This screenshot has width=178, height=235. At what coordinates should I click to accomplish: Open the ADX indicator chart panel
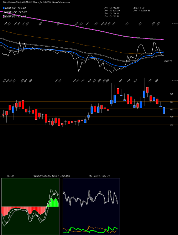point(91,207)
